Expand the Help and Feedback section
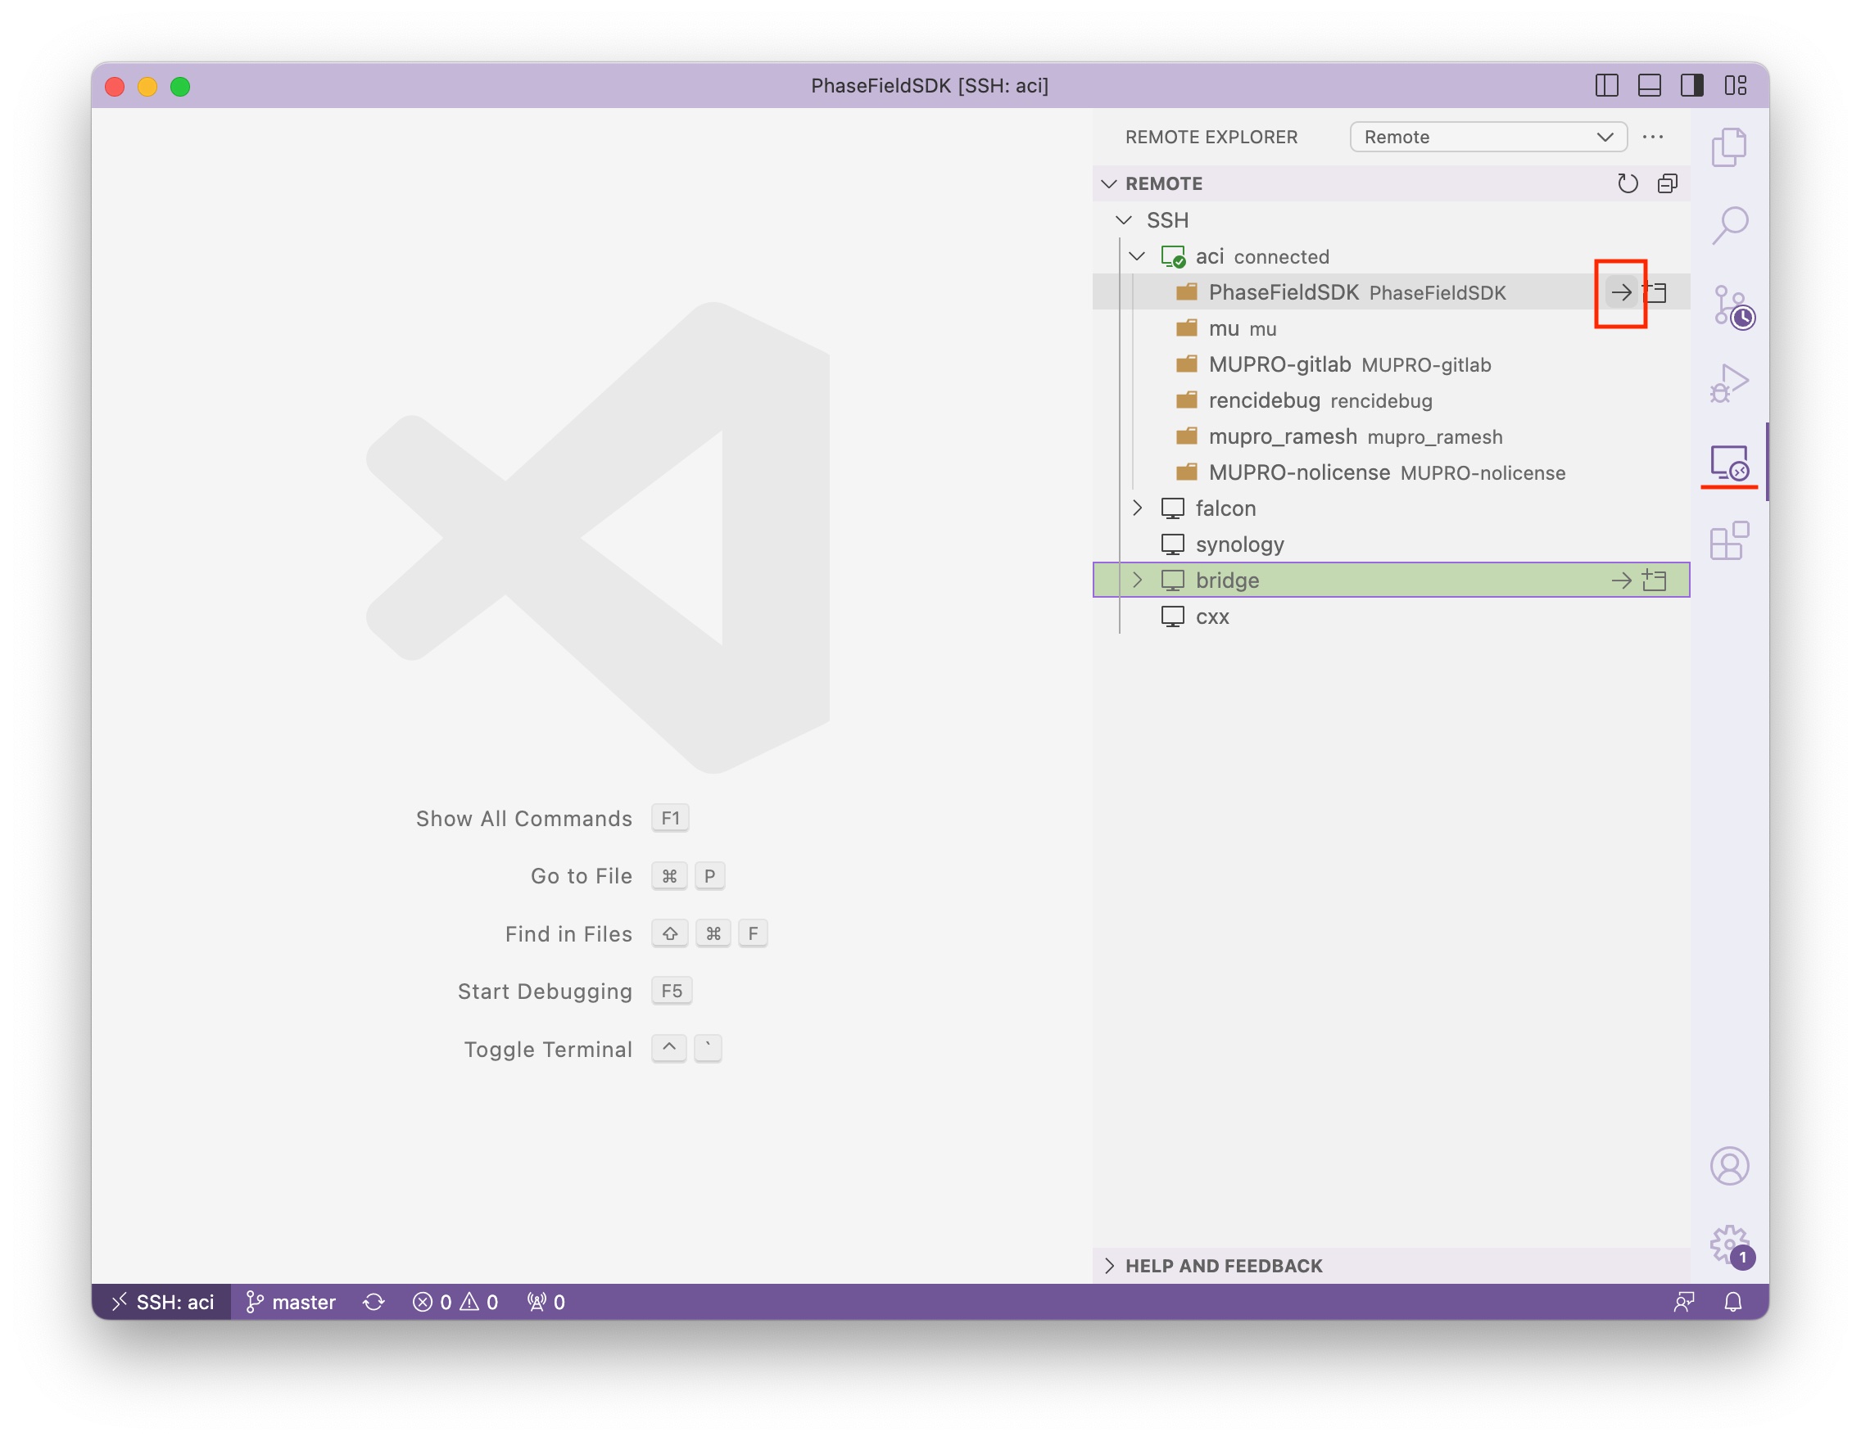1861x1441 pixels. 1224,1266
